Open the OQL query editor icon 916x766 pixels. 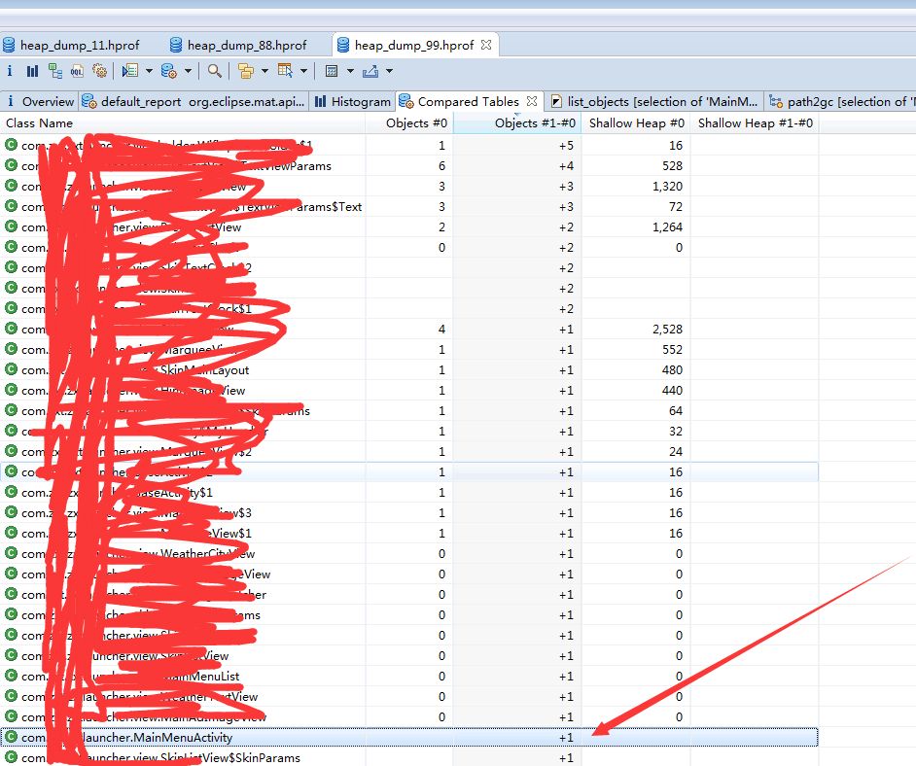point(77,71)
